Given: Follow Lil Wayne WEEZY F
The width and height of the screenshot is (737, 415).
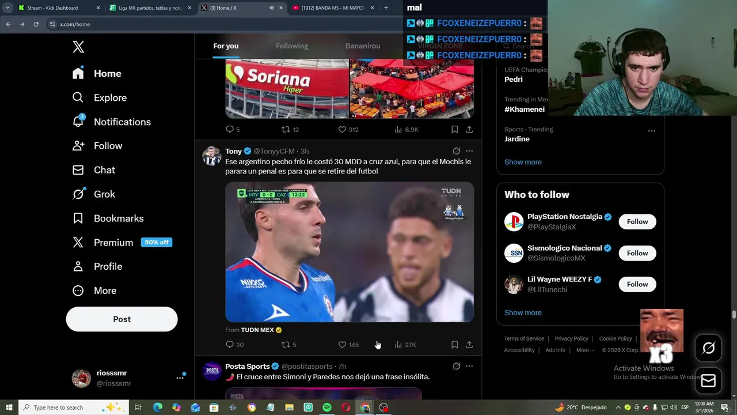Looking at the screenshot, I should (x=637, y=284).
